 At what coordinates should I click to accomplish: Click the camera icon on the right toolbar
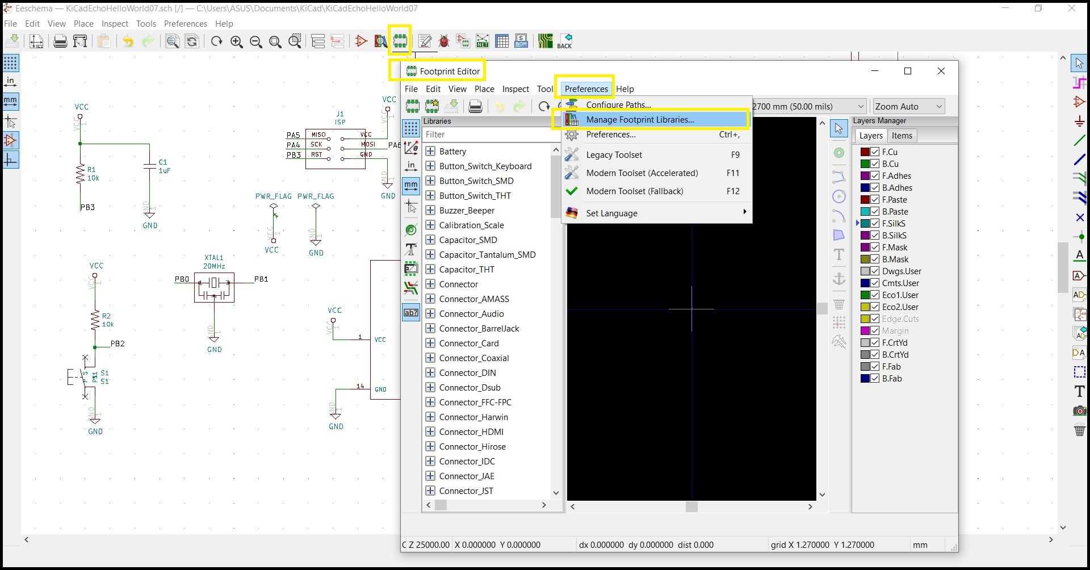pyautogui.click(x=1079, y=410)
